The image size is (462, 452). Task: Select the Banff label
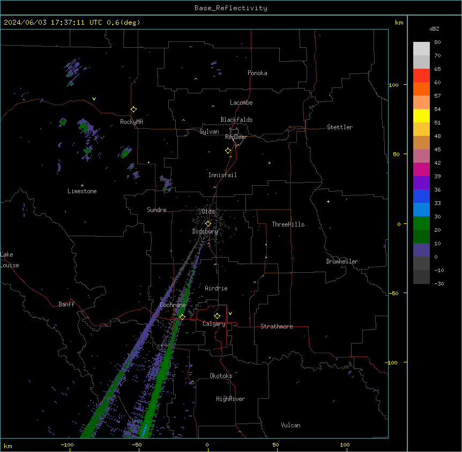pyautogui.click(x=66, y=304)
